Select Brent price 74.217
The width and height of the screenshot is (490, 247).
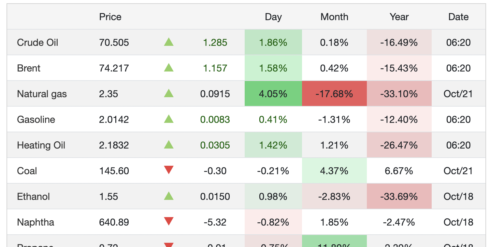tap(114, 68)
